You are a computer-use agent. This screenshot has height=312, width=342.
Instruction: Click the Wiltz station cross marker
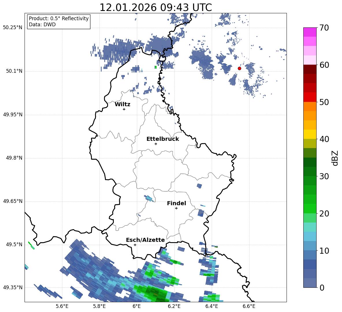[124, 109]
